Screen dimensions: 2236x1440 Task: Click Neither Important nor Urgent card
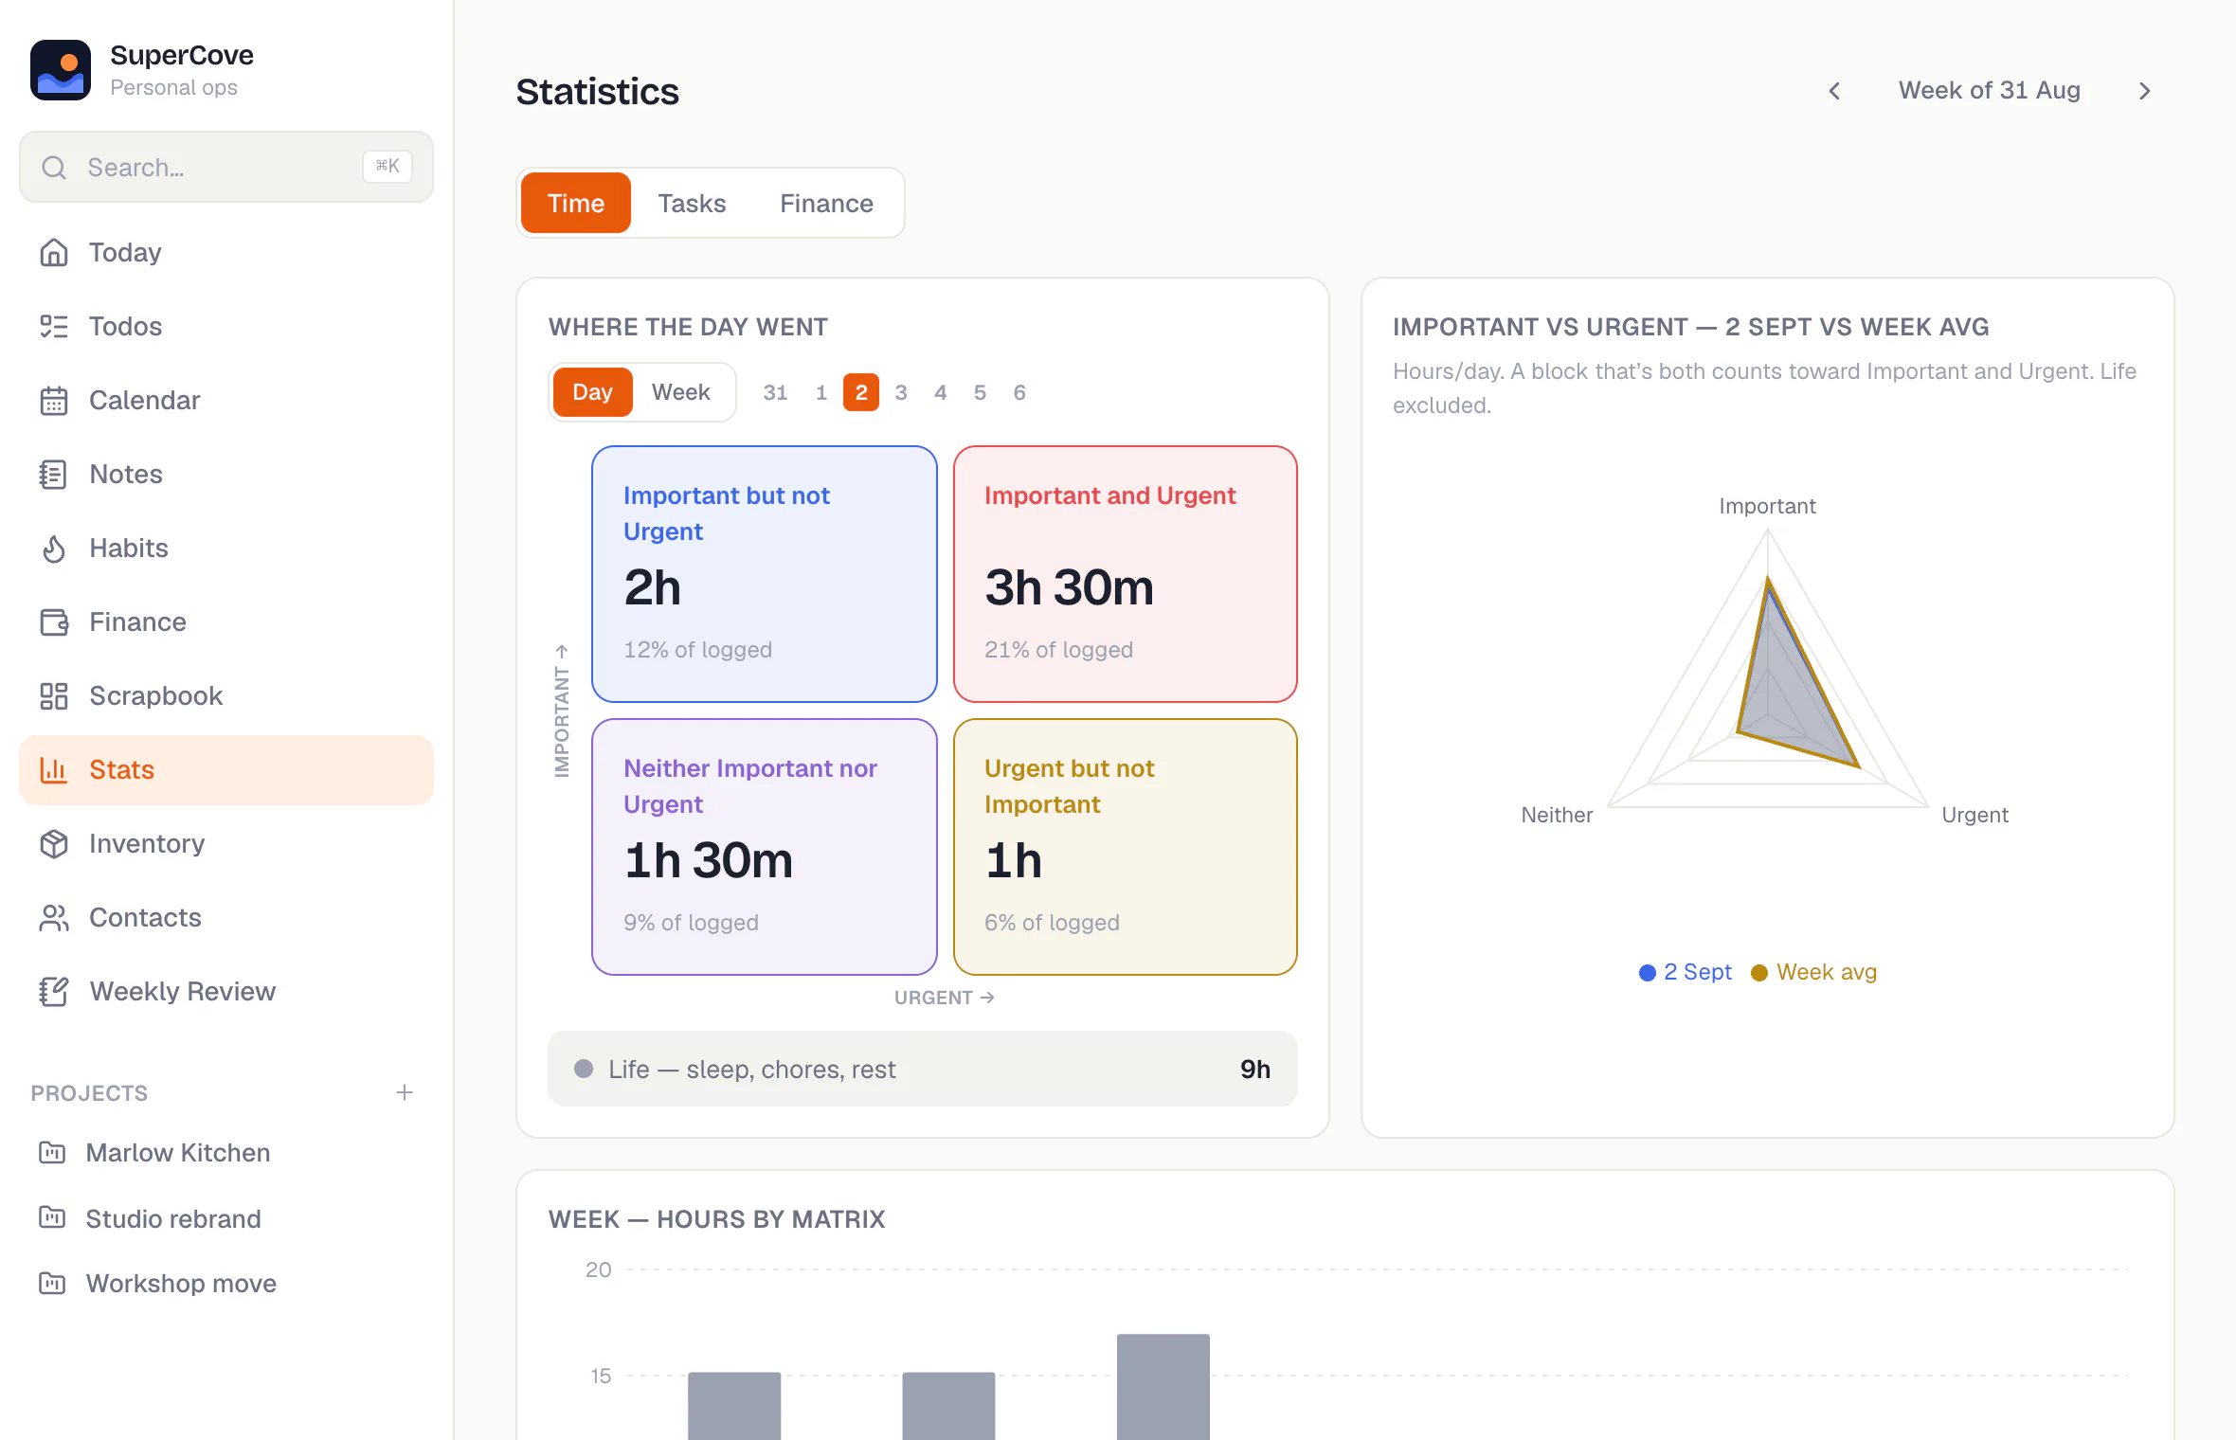click(x=765, y=847)
